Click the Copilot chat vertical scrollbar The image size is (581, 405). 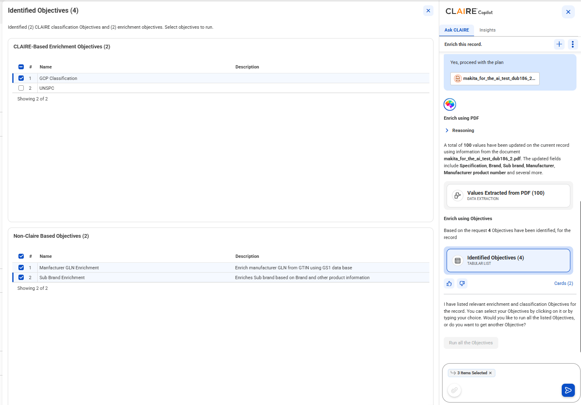click(x=580, y=277)
